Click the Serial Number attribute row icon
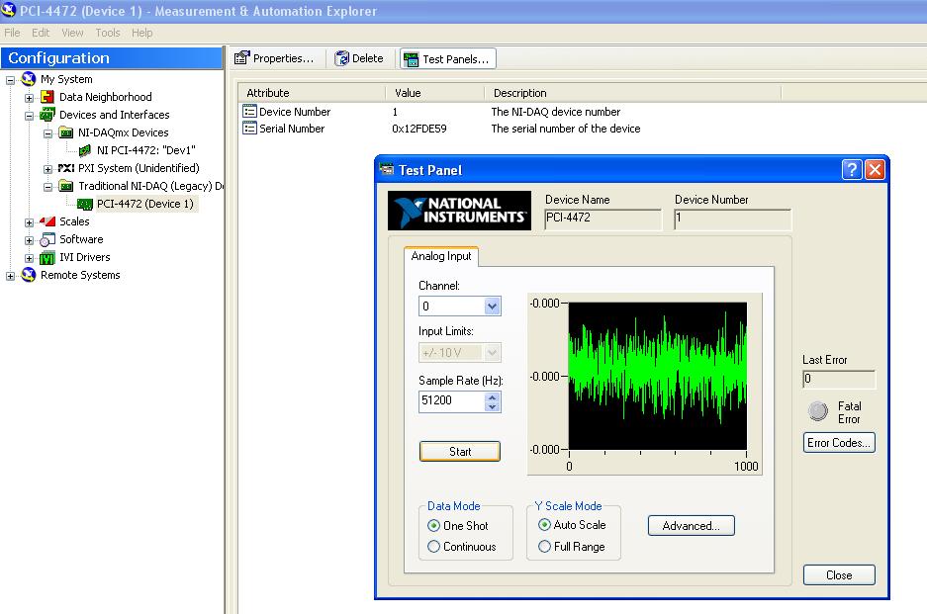This screenshot has height=614, width=927. tap(249, 128)
